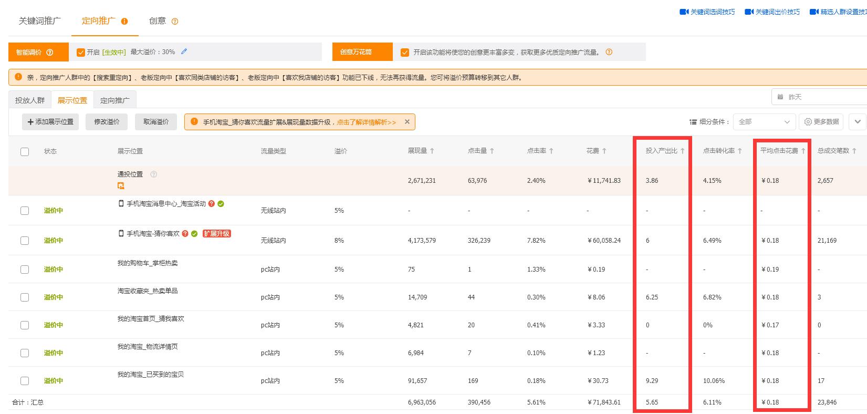This screenshot has width=867, height=414.
Task: Open 关键词选词技巧 link
Action: pyautogui.click(x=713, y=12)
